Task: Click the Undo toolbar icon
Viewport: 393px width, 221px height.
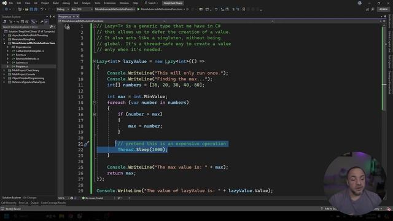Action: [x=42, y=9]
